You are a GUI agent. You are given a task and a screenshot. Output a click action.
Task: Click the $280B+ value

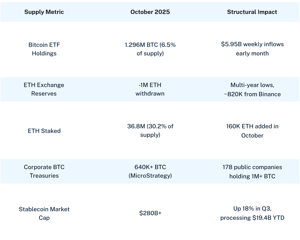click(150, 213)
